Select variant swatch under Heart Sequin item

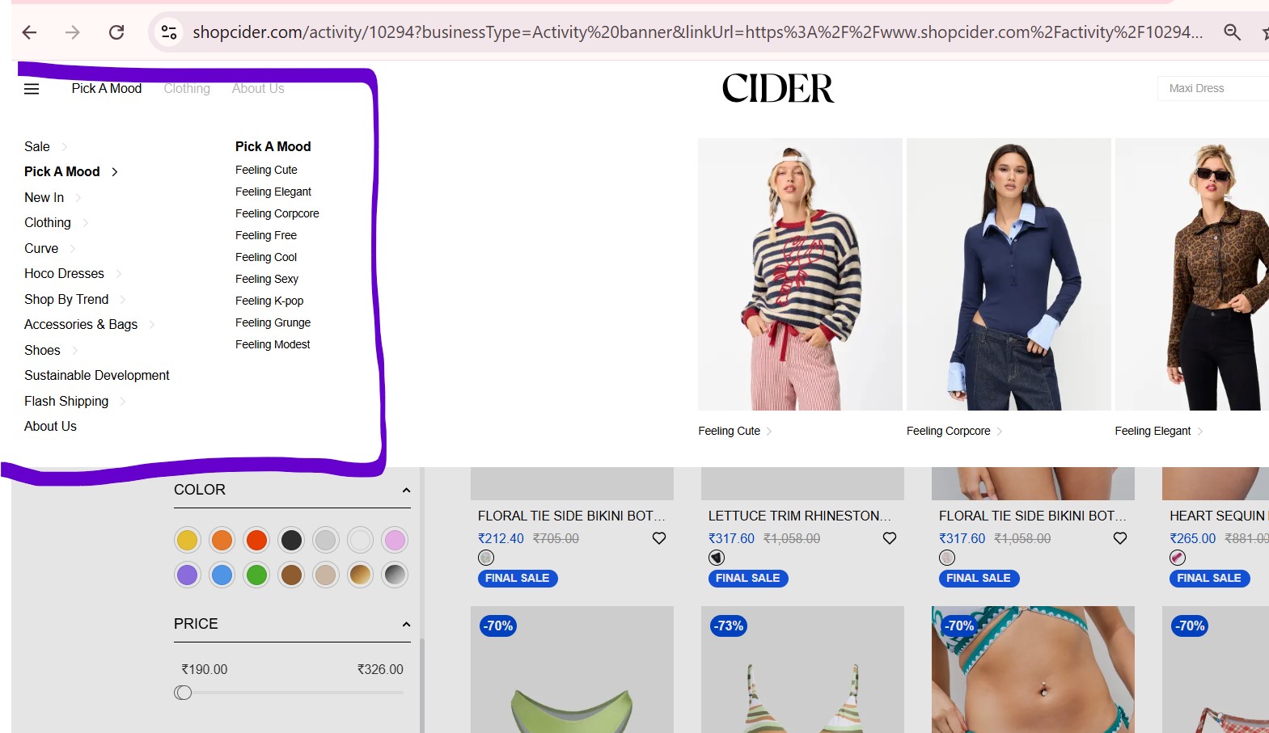1178,558
